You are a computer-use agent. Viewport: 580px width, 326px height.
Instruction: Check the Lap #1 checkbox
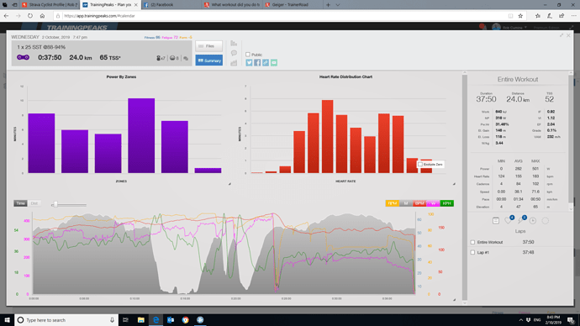472,252
